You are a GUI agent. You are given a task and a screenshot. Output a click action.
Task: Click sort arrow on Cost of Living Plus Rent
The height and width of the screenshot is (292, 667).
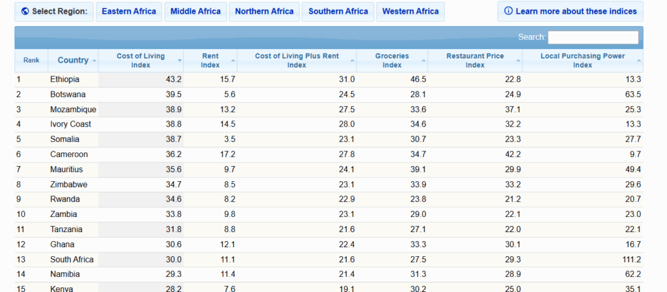click(352, 61)
